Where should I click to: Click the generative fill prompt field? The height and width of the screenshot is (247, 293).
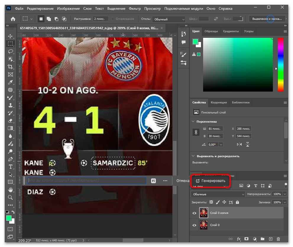tap(87, 181)
